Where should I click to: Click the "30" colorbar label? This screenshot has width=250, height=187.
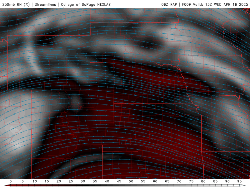click(x=83, y=181)
